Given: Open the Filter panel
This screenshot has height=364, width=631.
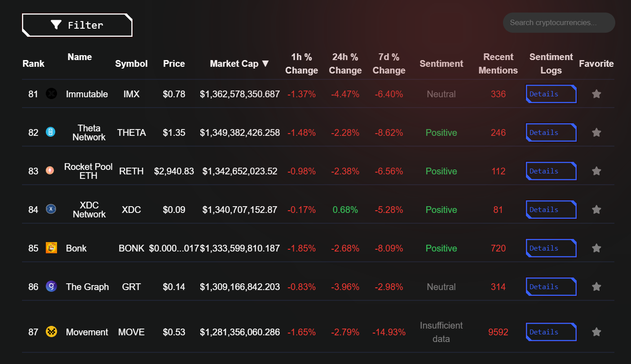Looking at the screenshot, I should pyautogui.click(x=77, y=25).
